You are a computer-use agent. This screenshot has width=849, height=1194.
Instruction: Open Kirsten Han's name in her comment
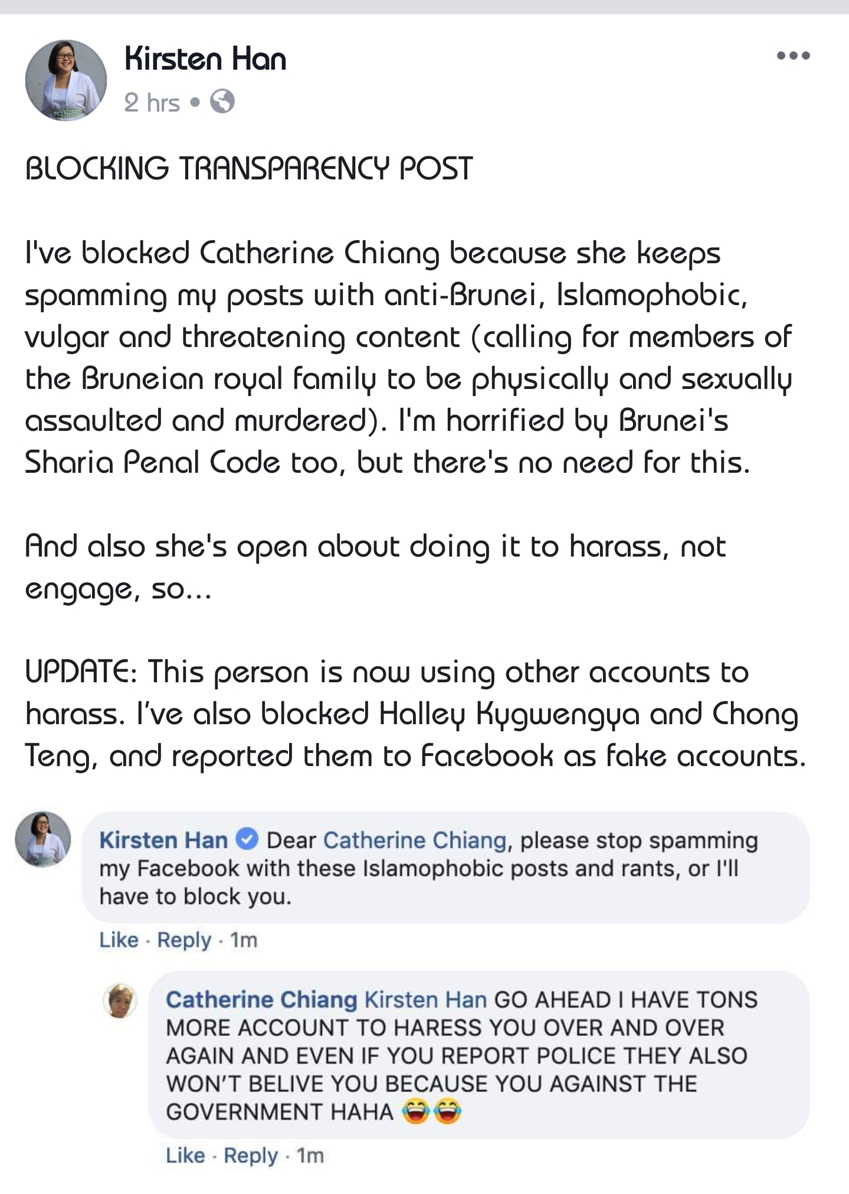click(x=163, y=840)
